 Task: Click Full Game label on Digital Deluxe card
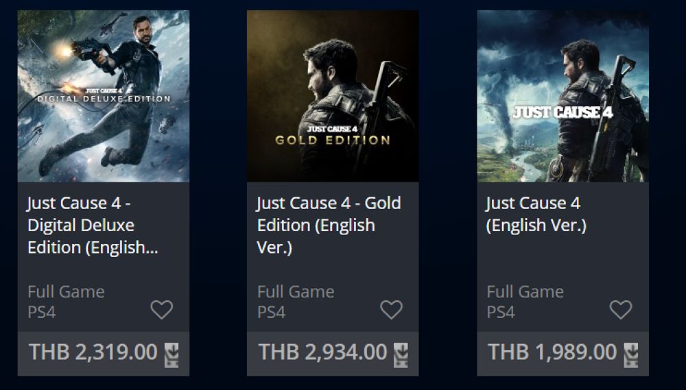[66, 291]
